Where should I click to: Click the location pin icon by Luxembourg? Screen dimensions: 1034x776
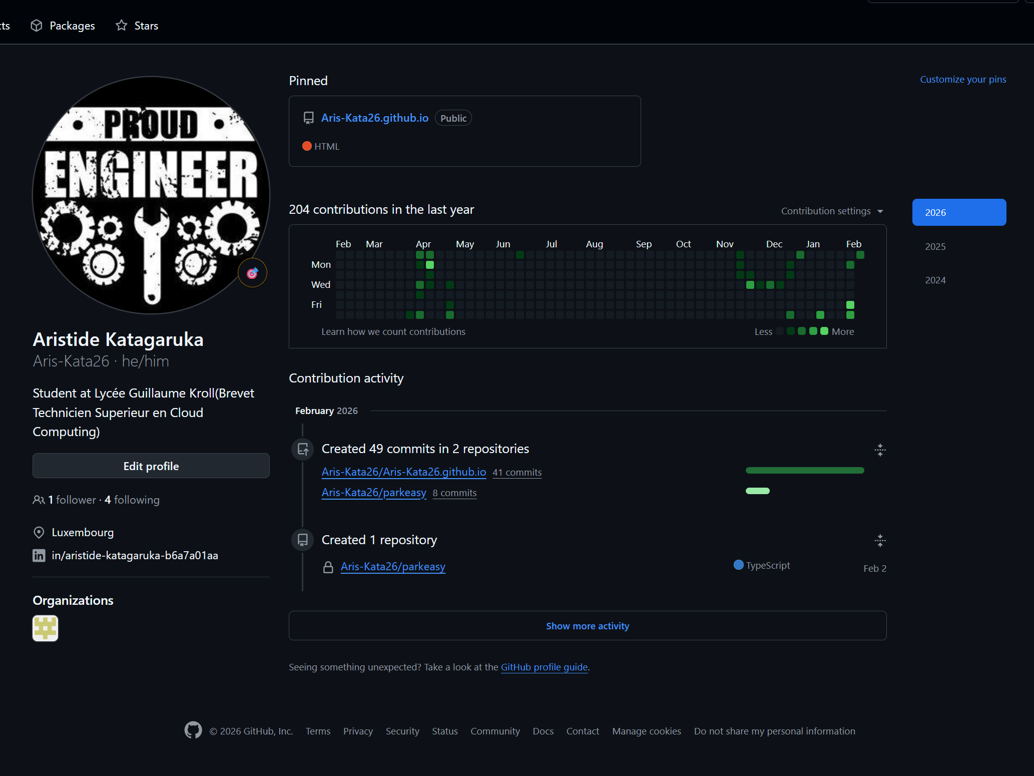[39, 532]
